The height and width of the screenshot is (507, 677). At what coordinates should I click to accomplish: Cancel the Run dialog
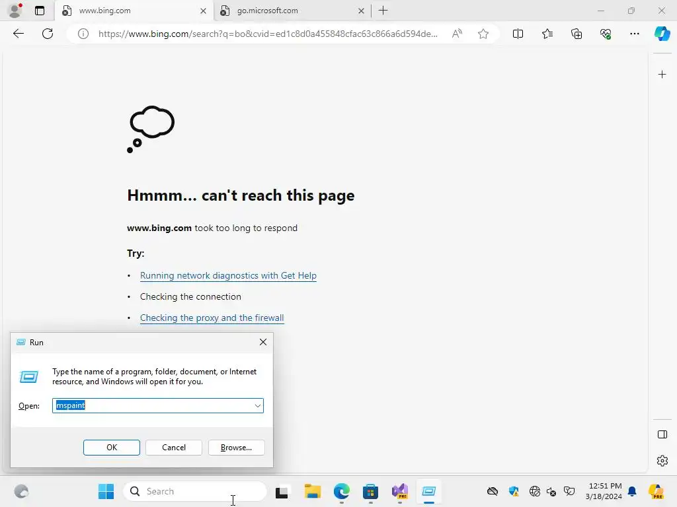click(174, 448)
